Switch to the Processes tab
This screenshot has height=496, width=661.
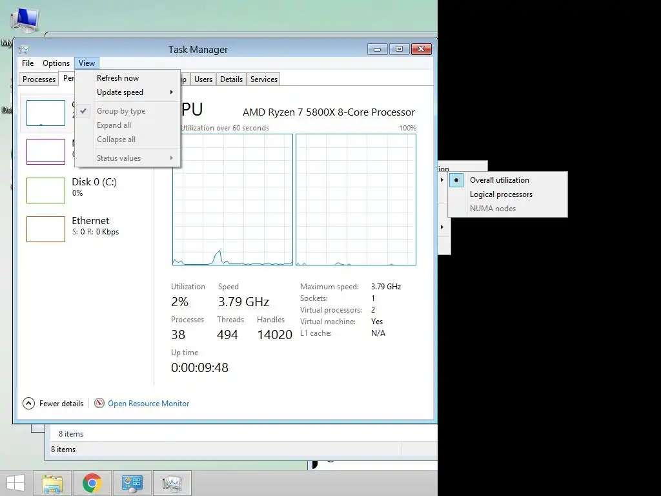click(39, 79)
